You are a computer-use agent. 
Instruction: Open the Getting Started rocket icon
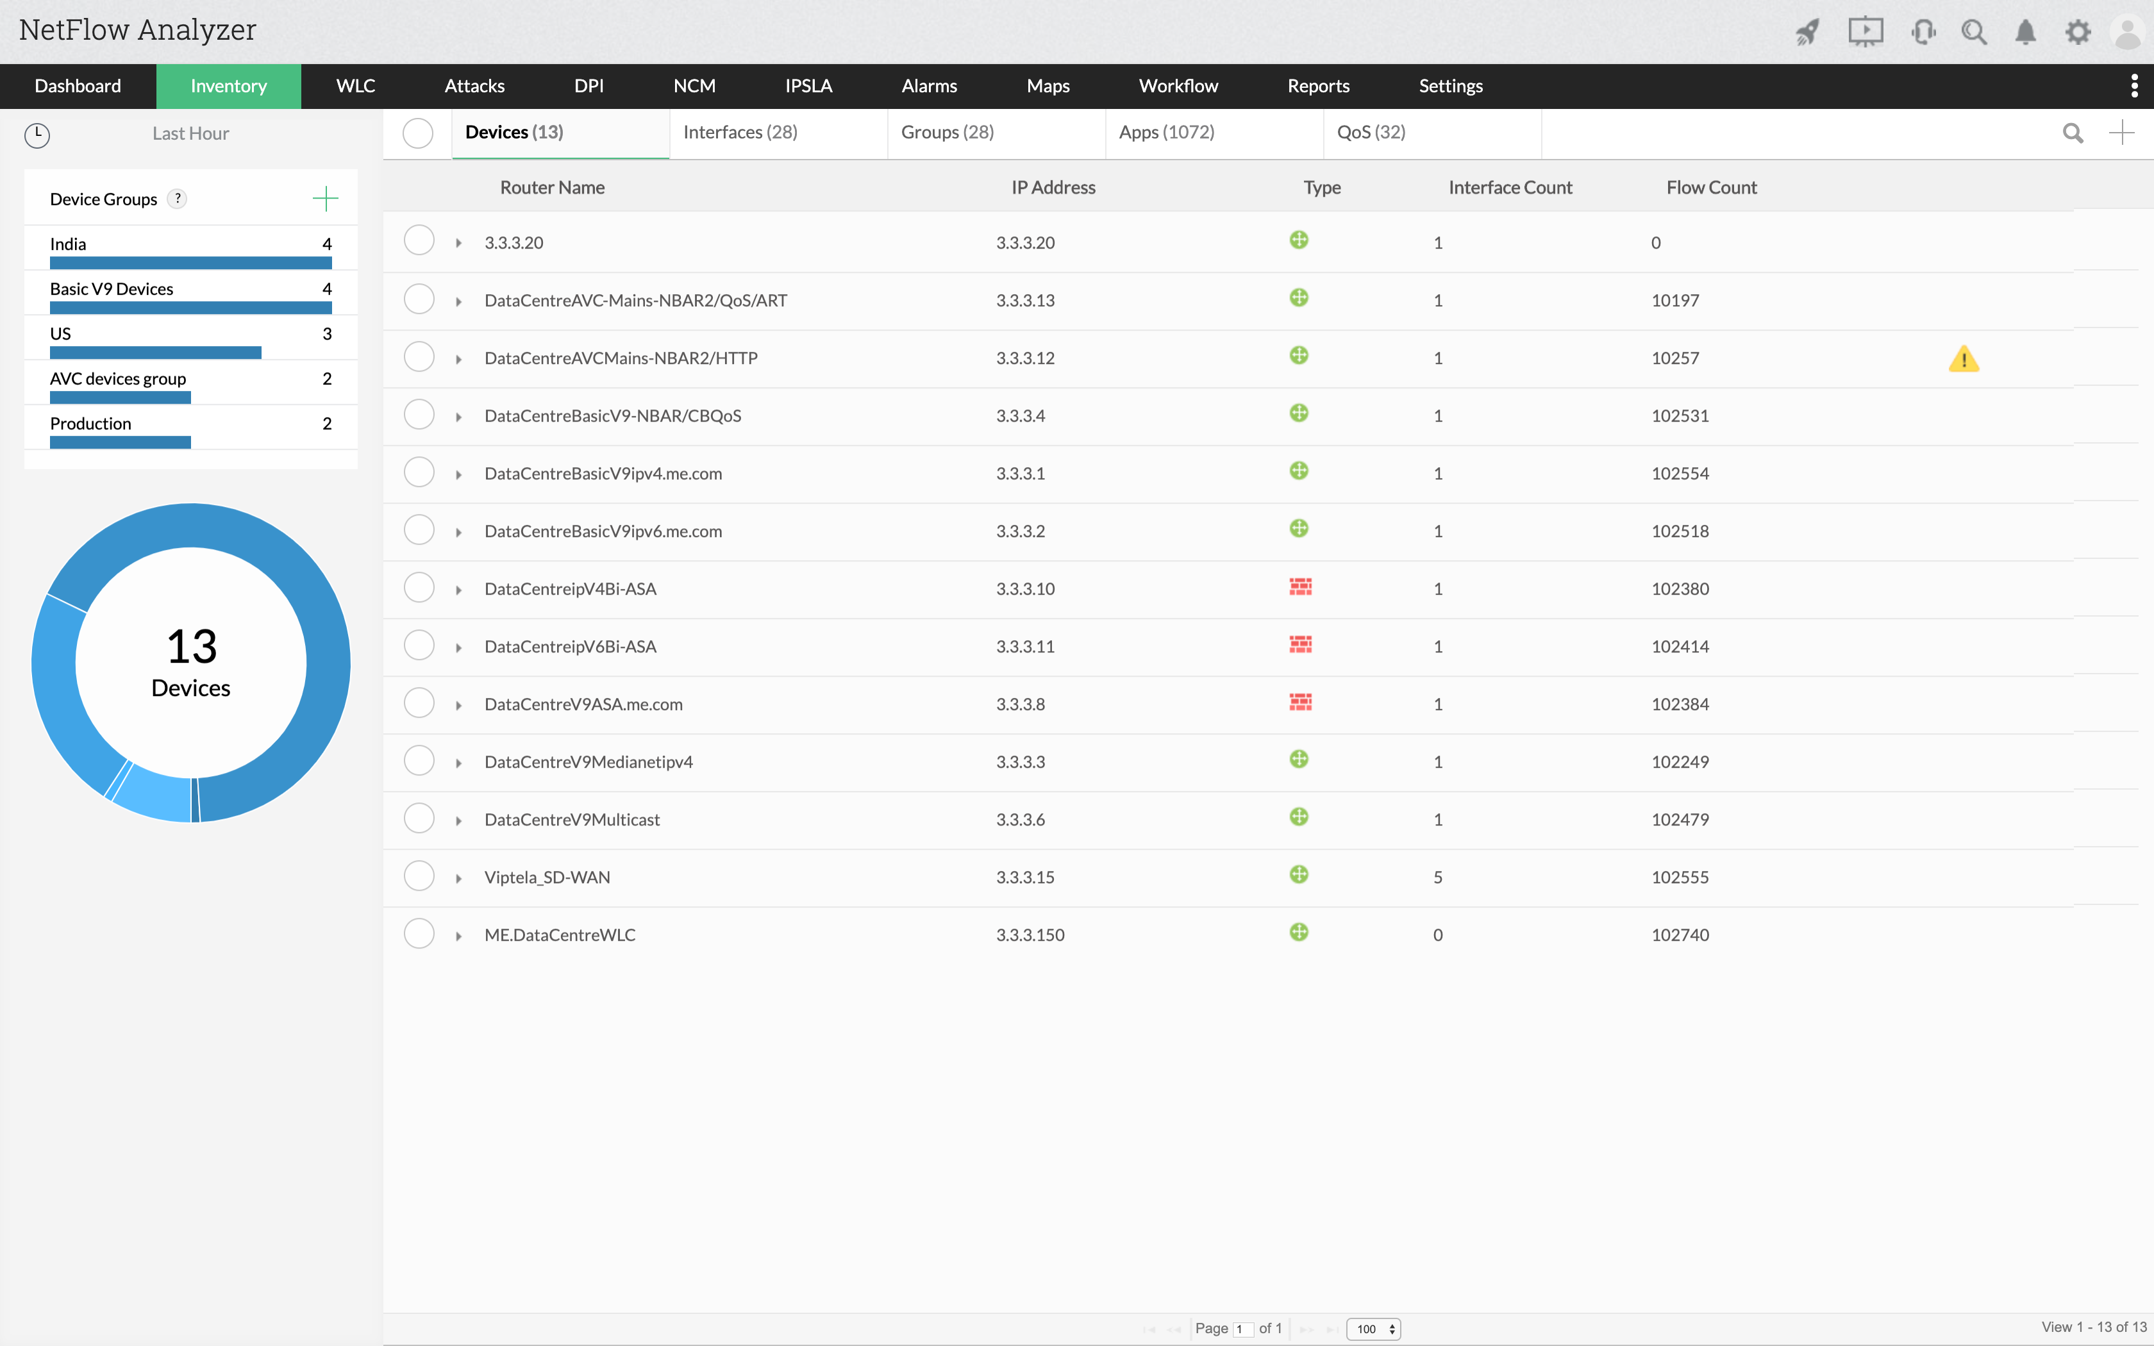(1808, 31)
